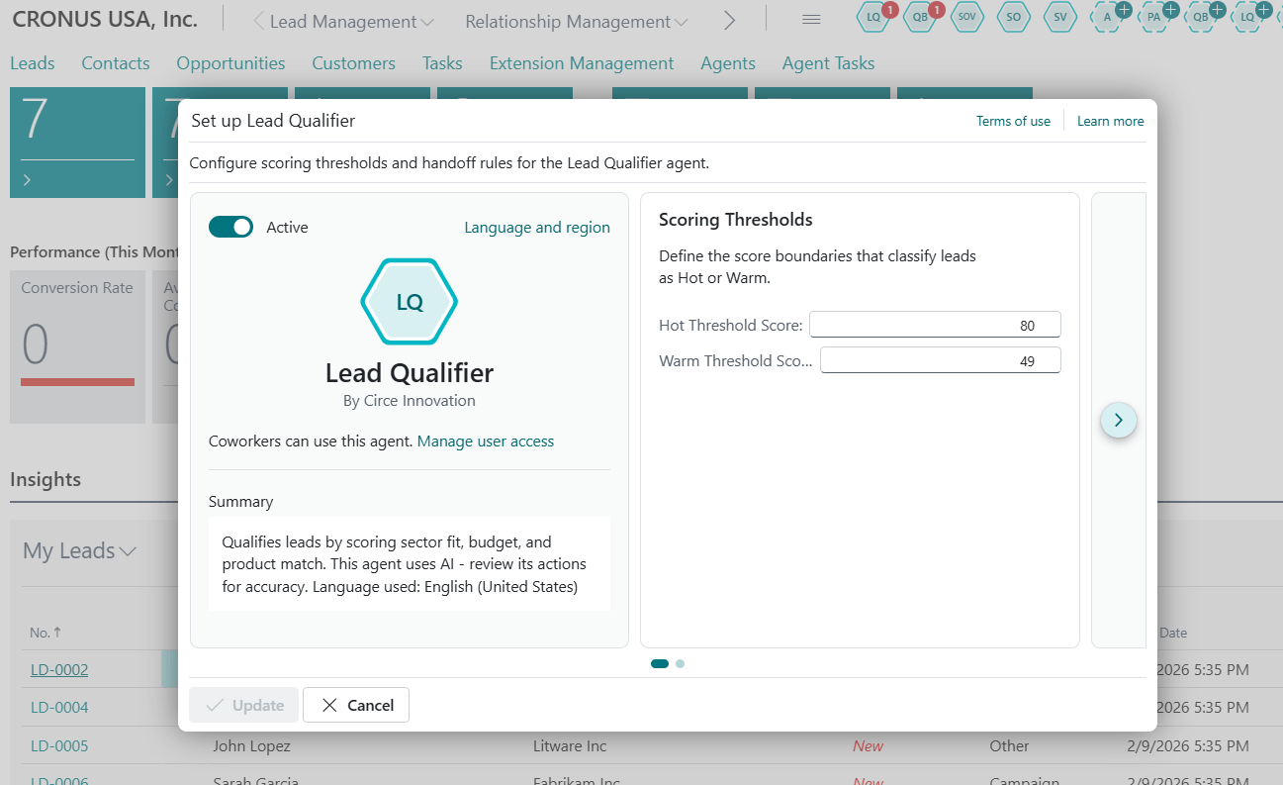Go to next setup page with arrow button
The height and width of the screenshot is (785, 1283).
[x=1119, y=420]
